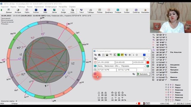Select the large circle option in dialog toolbar

tap(137, 55)
